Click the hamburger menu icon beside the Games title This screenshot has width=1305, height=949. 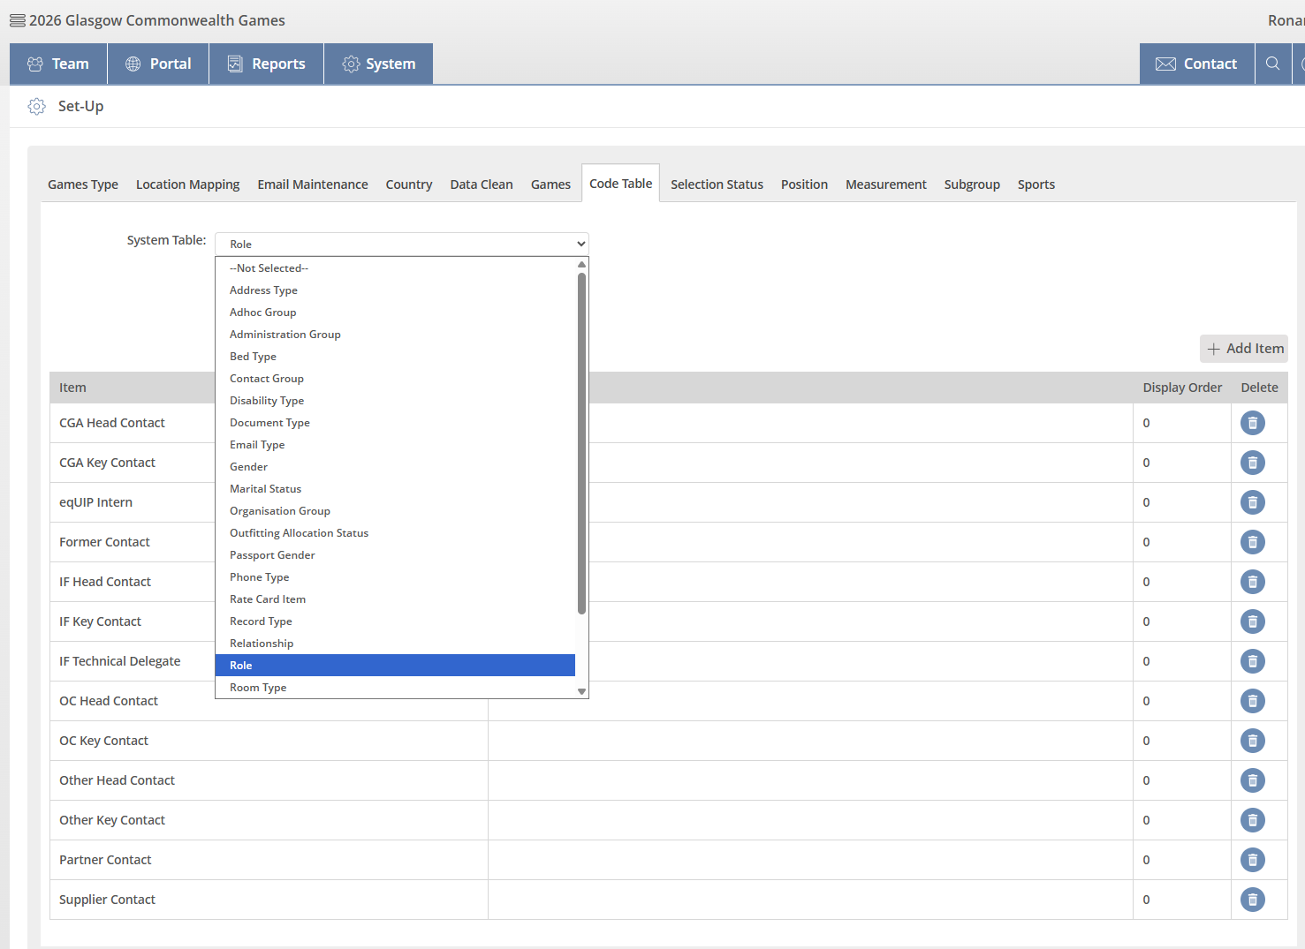(18, 20)
